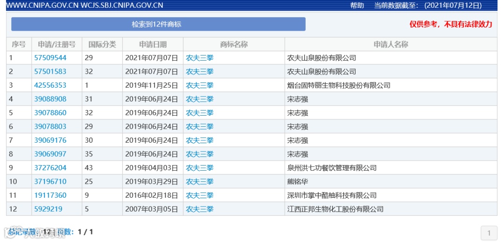Viewport: 504px width, 242px height.
Task: Select applicant 深圳市掌中酷柚科技有限公司
Action: pos(332,195)
